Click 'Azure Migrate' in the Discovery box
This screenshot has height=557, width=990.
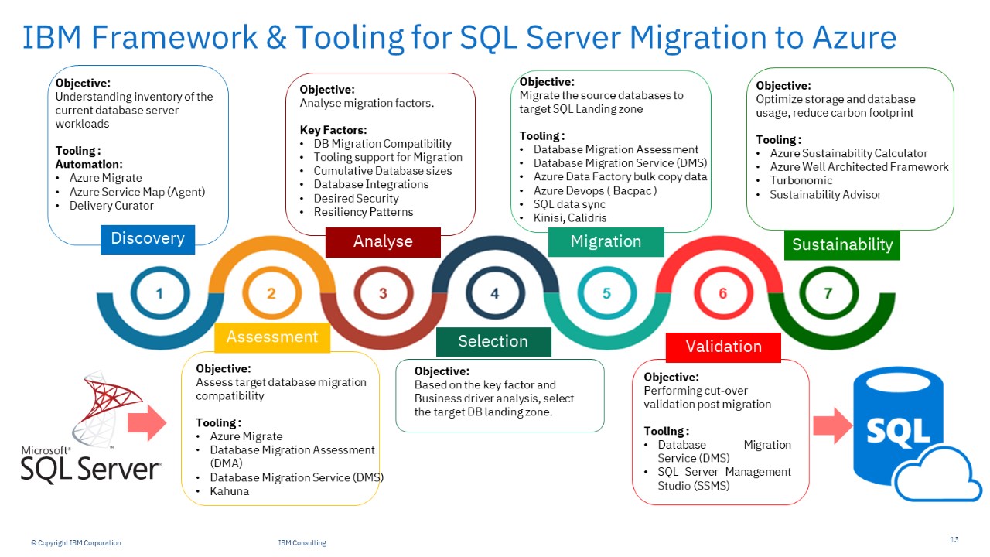(106, 178)
